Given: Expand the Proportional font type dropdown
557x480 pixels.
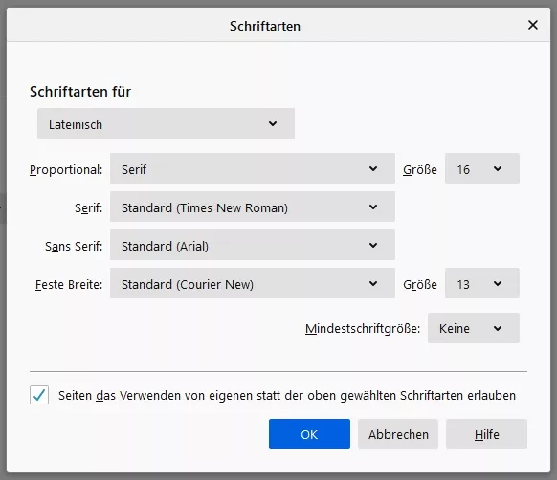Looking at the screenshot, I should tap(253, 168).
